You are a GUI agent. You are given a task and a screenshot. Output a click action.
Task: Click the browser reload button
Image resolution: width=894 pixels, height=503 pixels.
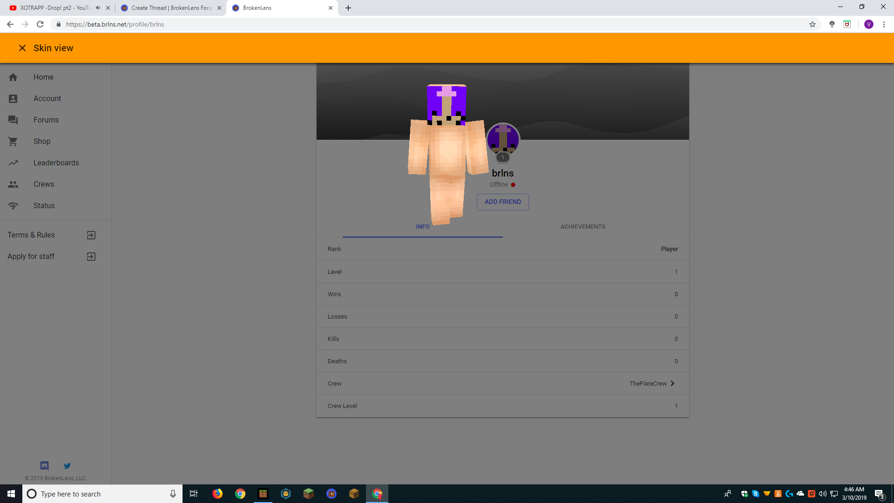40,24
